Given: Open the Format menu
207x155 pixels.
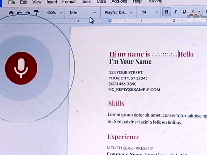Looking at the screenshot, I should point(69,2).
